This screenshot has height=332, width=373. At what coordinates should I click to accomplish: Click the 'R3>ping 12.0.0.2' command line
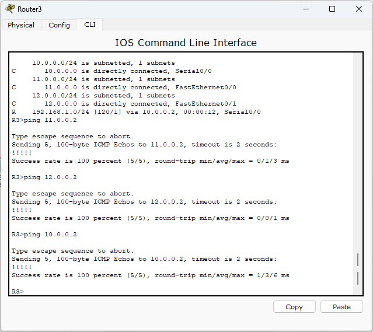[44, 177]
